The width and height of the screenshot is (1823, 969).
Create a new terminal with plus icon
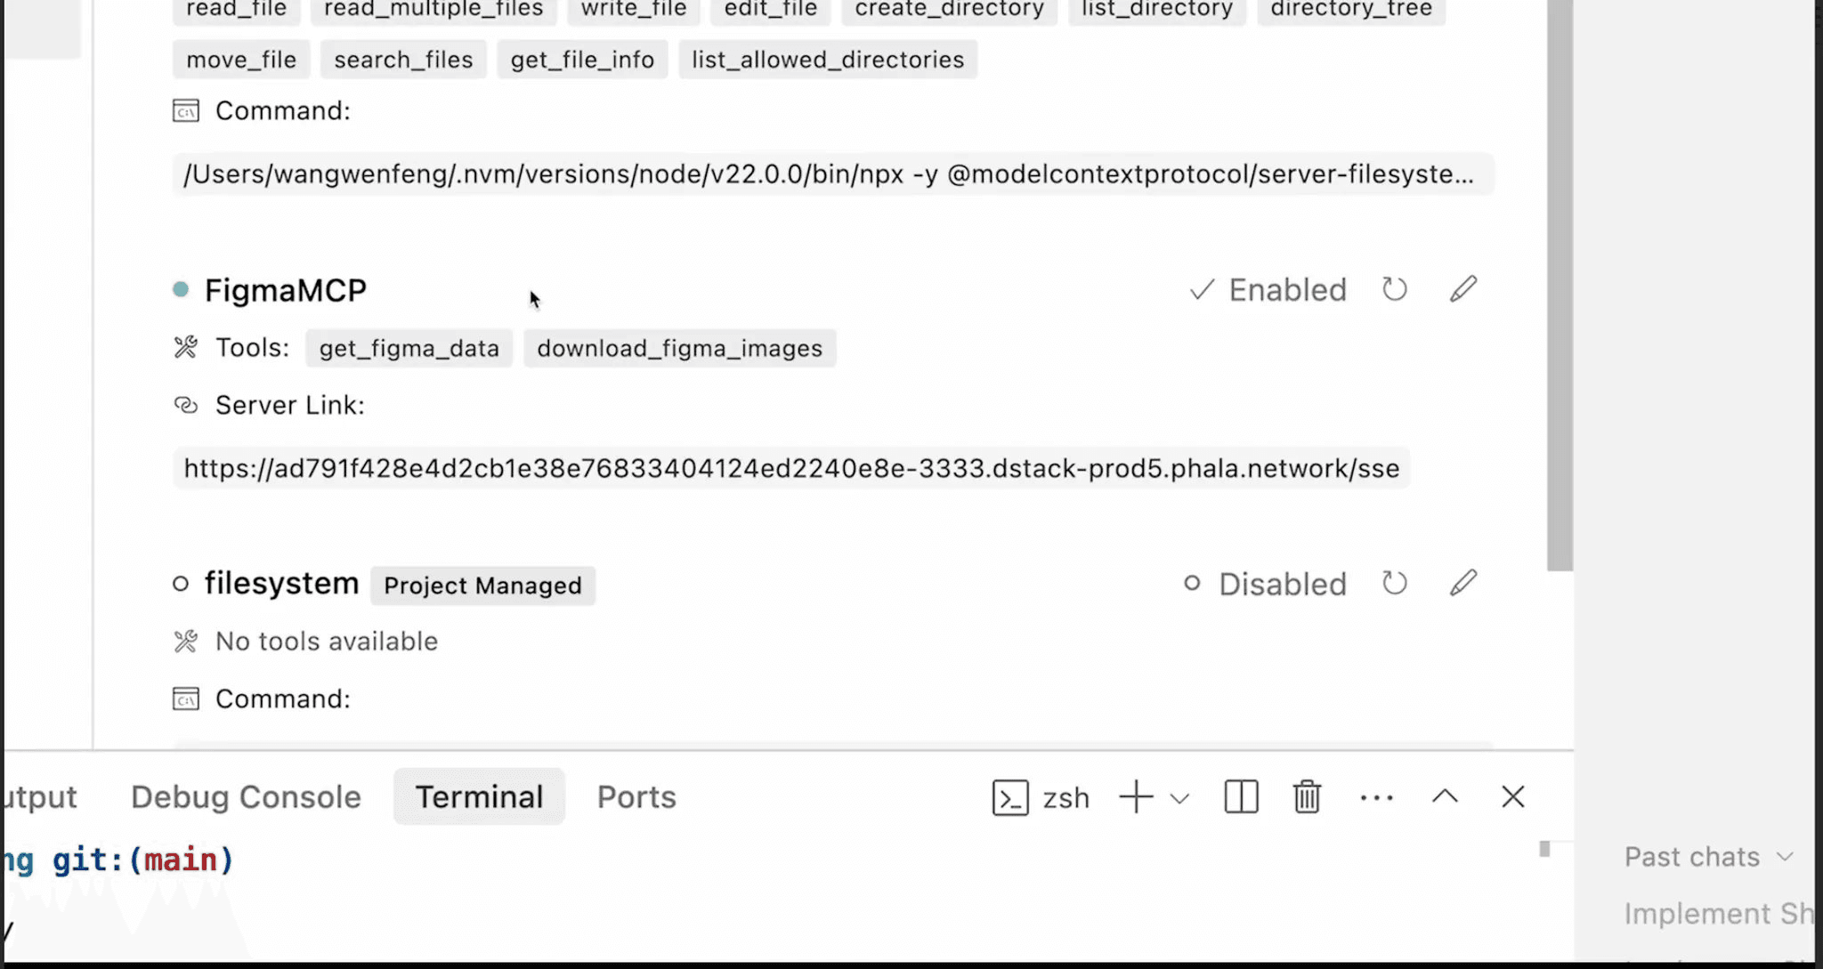click(1136, 797)
